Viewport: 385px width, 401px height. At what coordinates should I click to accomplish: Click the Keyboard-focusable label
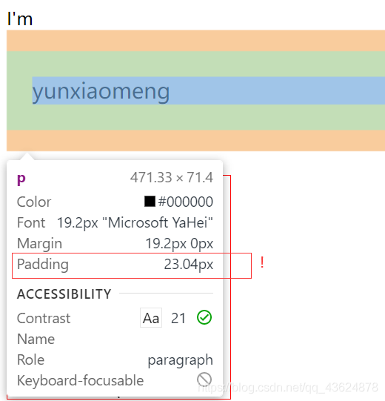80,380
